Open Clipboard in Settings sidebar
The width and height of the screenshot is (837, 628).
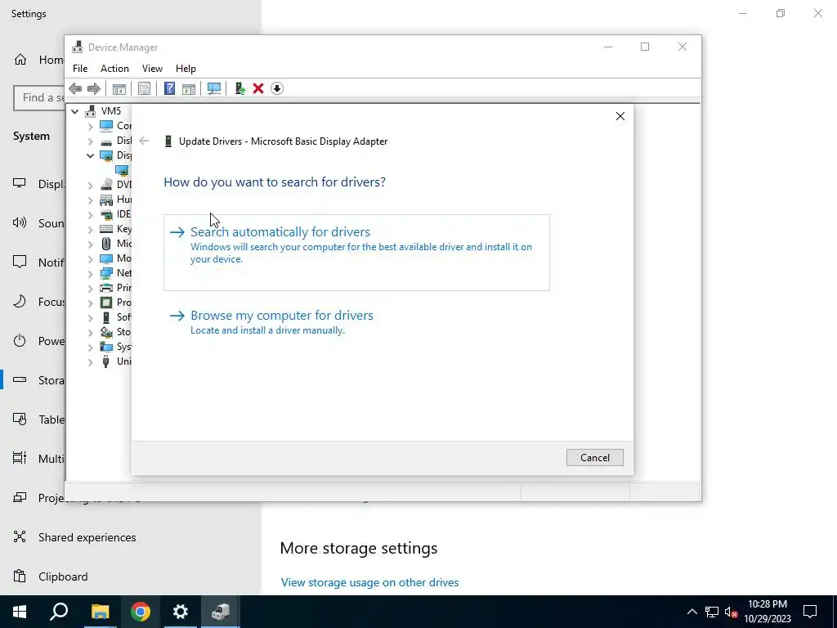(x=63, y=576)
